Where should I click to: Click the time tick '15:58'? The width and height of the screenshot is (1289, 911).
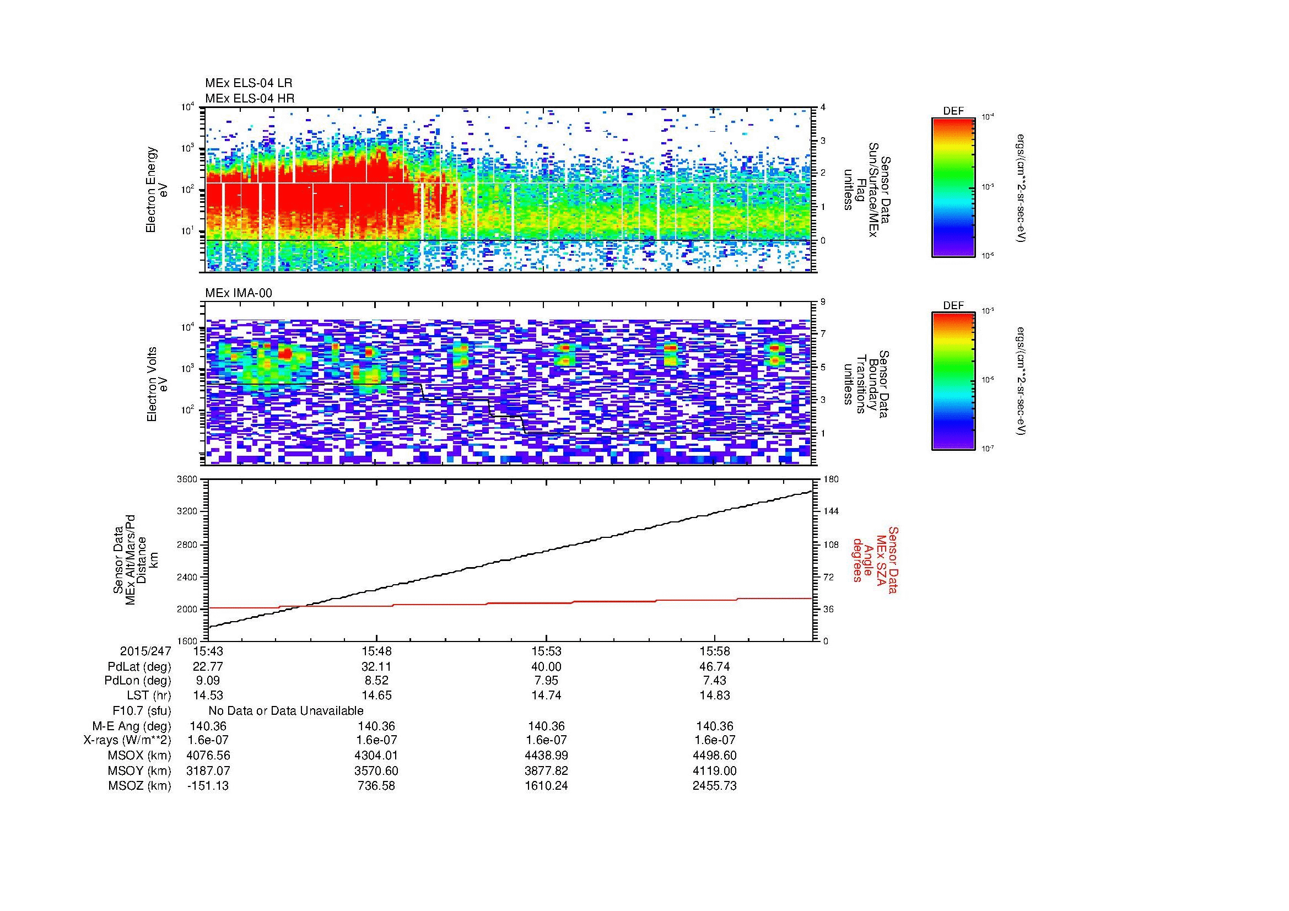tap(714, 651)
